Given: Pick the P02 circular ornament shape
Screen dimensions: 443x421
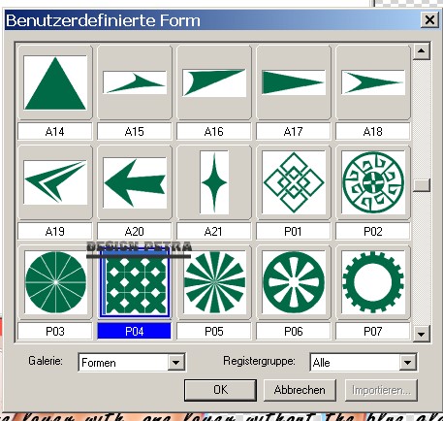Looking at the screenshot, I should [373, 182].
